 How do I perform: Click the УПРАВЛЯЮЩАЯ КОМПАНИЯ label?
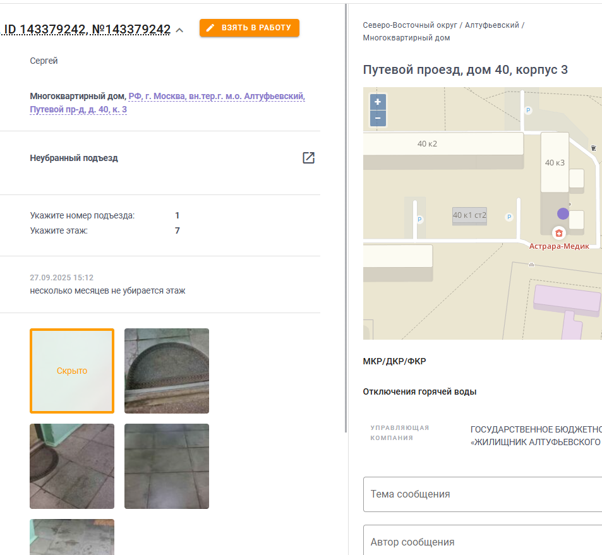tap(400, 433)
